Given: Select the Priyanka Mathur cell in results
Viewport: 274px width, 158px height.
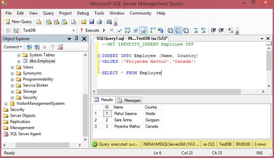Looking at the screenshot, I should point(127,126).
